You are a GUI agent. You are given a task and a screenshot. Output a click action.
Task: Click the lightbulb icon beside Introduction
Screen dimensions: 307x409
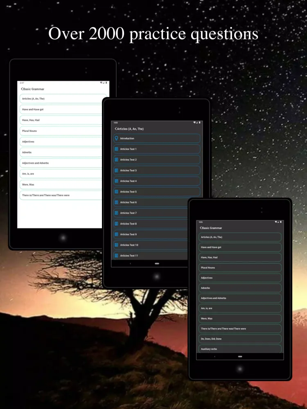point(116,138)
